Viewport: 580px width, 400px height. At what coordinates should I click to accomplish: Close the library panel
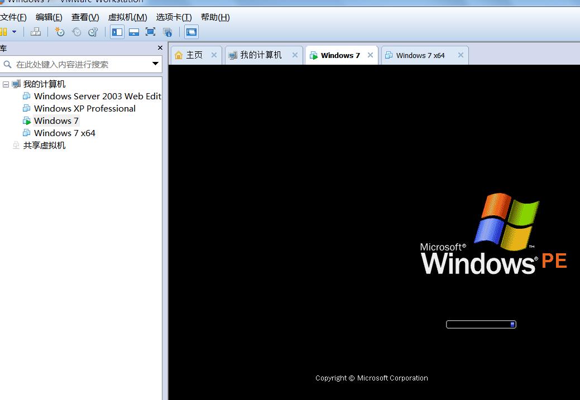[160, 47]
